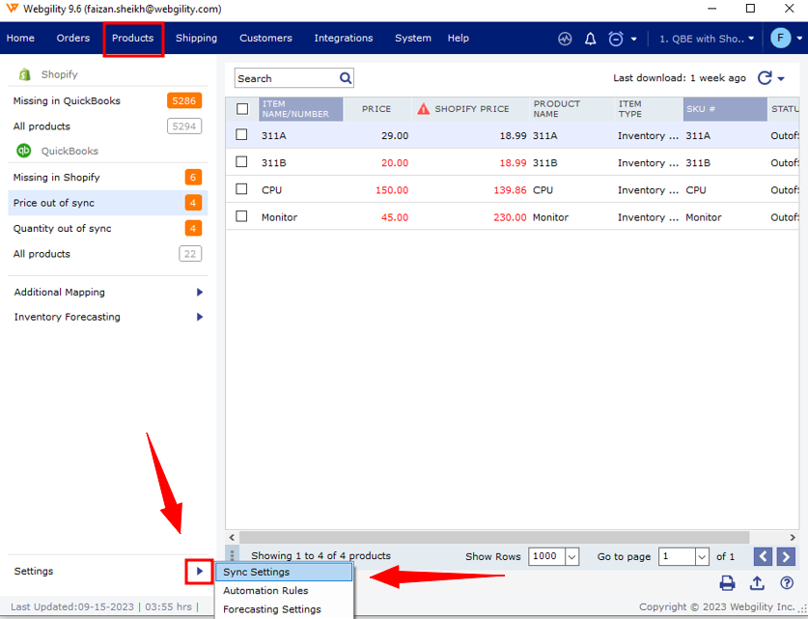Click 'Showing 1 to 4 of 4 products' text
808x619 pixels.
[x=320, y=556]
